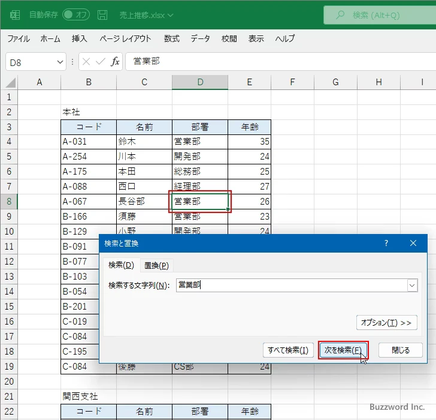Open the search string history dropdown
436x420 pixels.
[412, 286]
